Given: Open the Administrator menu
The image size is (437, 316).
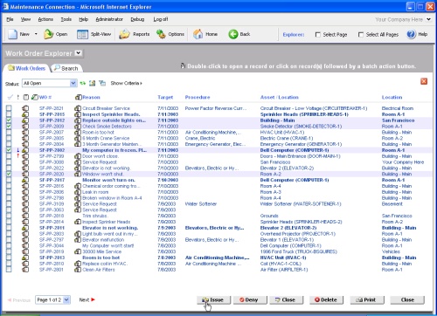Looking at the screenshot, I should pos(109,19).
